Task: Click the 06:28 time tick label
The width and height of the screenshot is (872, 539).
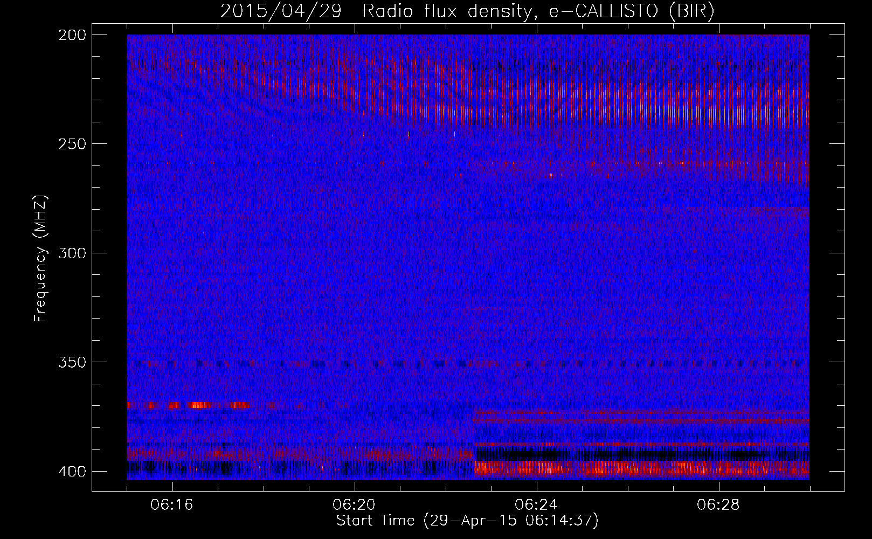Action: 718,505
